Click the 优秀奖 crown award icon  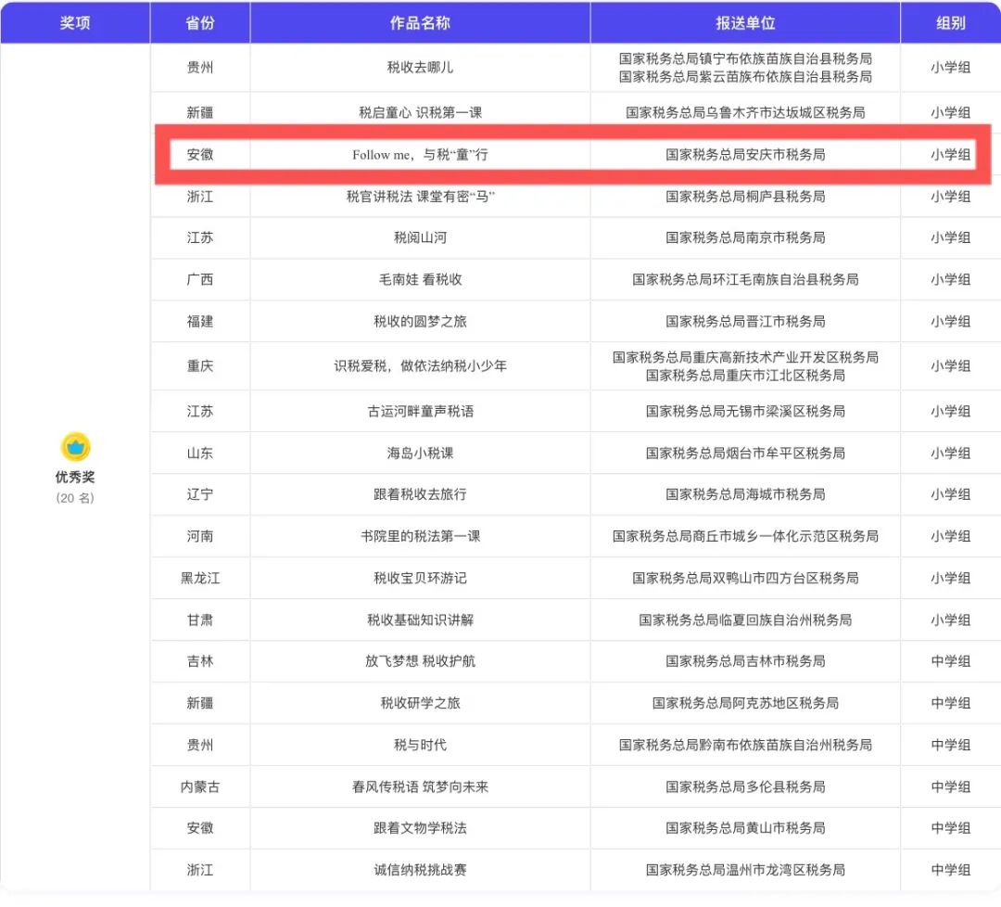click(75, 446)
